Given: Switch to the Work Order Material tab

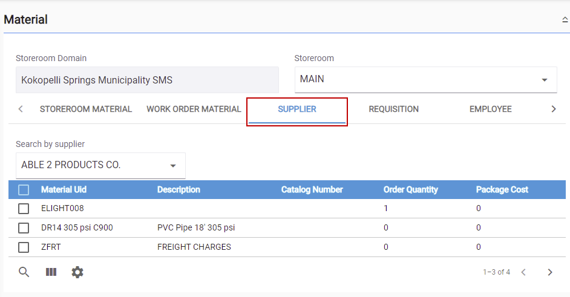Looking at the screenshot, I should pos(194,109).
